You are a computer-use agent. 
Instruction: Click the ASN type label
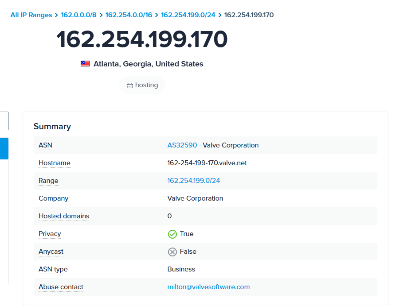coord(53,269)
